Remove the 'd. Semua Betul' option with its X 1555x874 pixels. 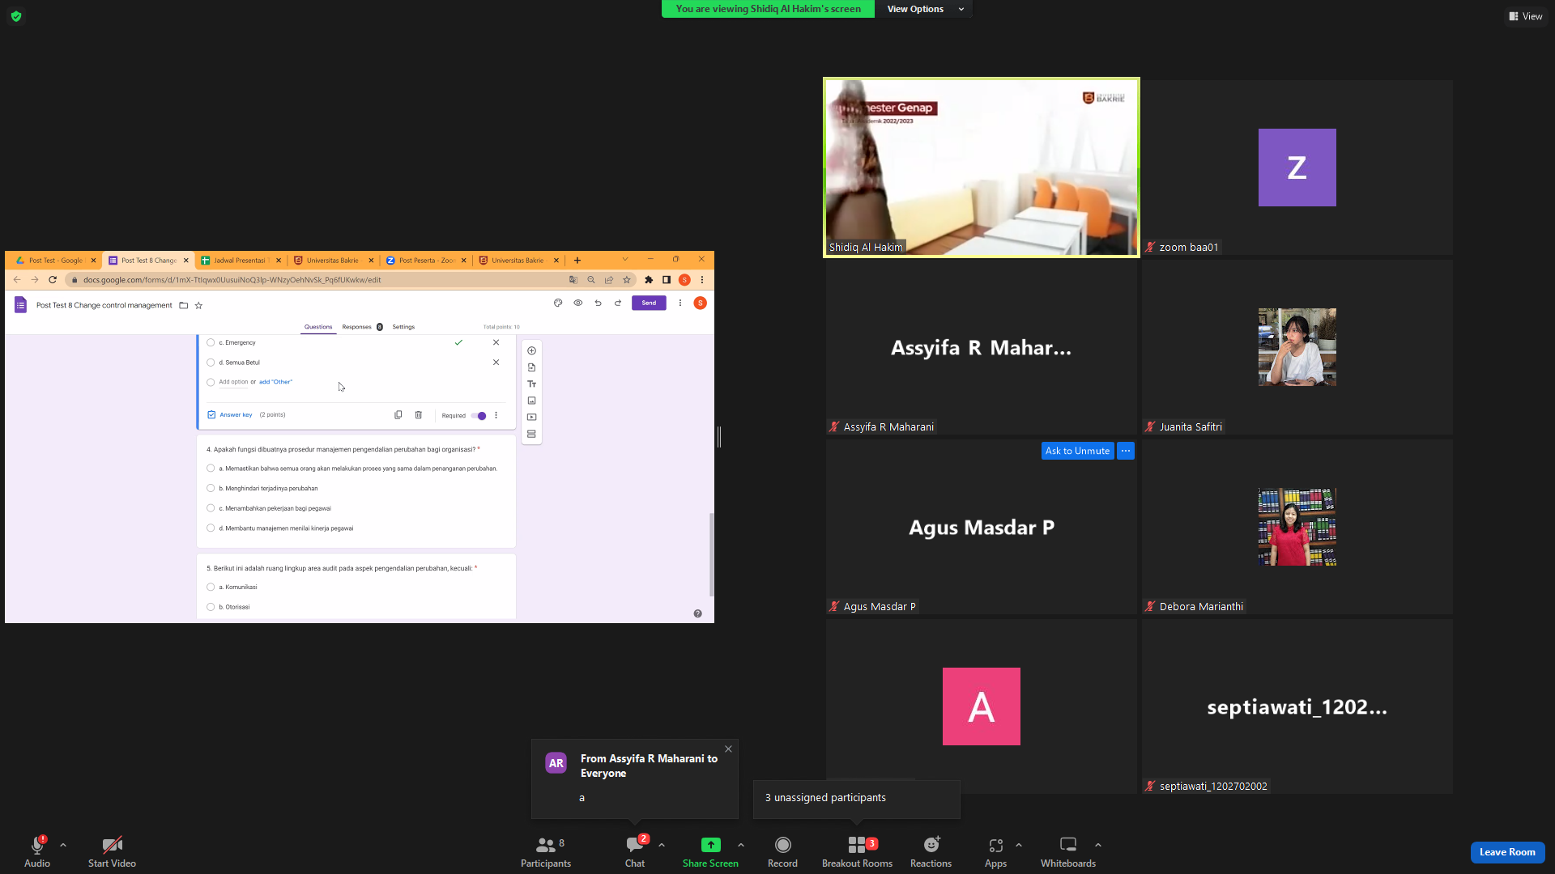click(x=496, y=363)
